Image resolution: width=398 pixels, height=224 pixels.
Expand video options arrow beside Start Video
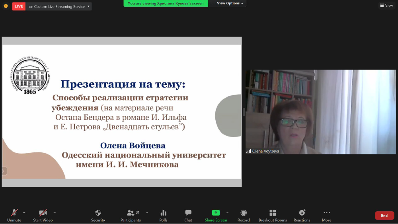click(55, 212)
